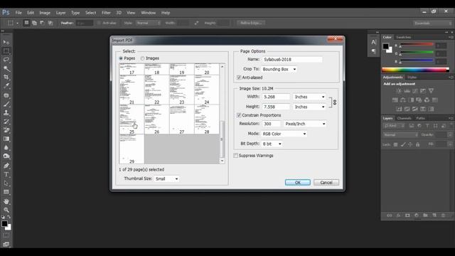Click the Width value field

[x=276, y=97]
